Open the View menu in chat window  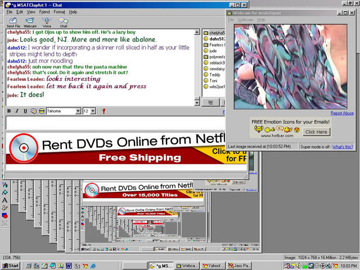(x=31, y=12)
